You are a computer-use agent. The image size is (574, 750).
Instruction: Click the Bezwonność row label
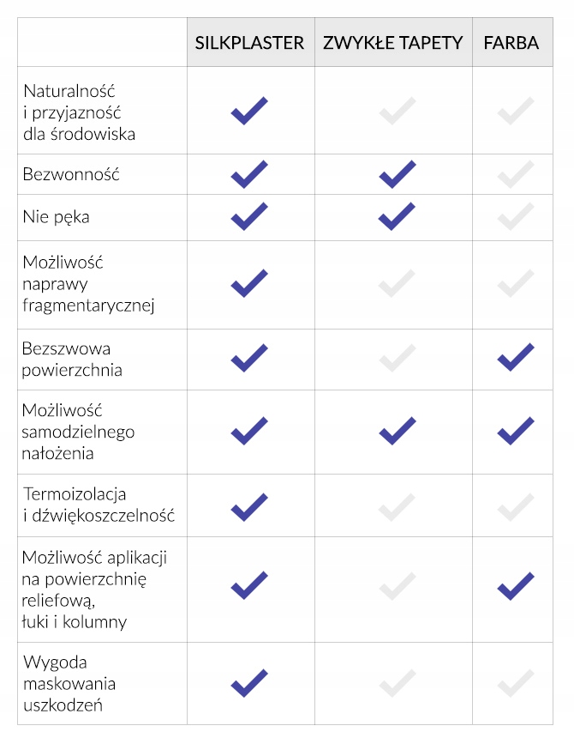click(71, 174)
